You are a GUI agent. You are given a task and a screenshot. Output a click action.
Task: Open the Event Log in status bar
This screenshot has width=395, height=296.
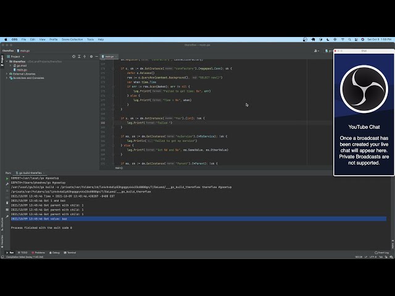click(x=381, y=253)
